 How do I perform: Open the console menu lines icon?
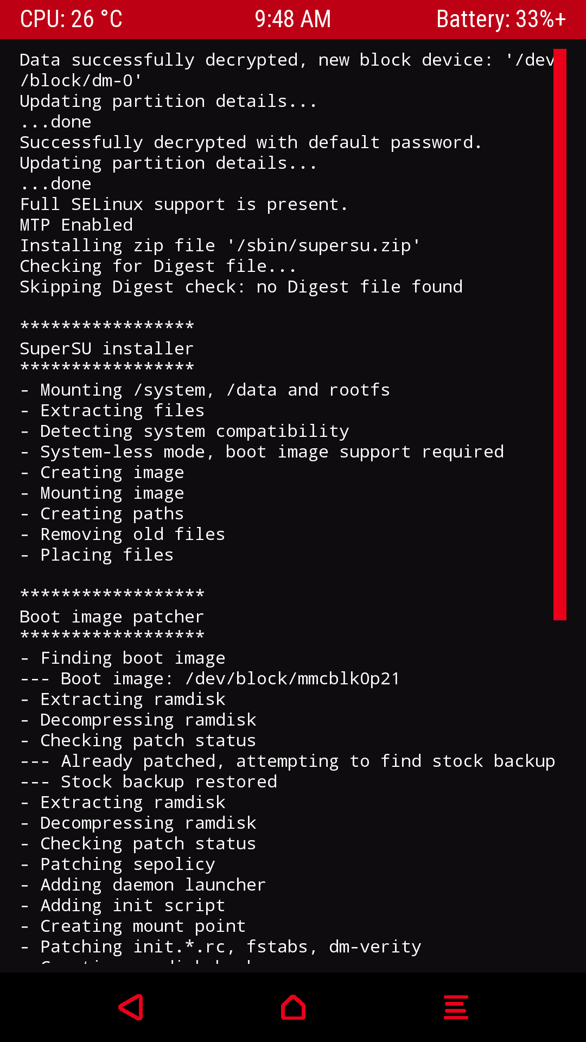coord(456,1007)
